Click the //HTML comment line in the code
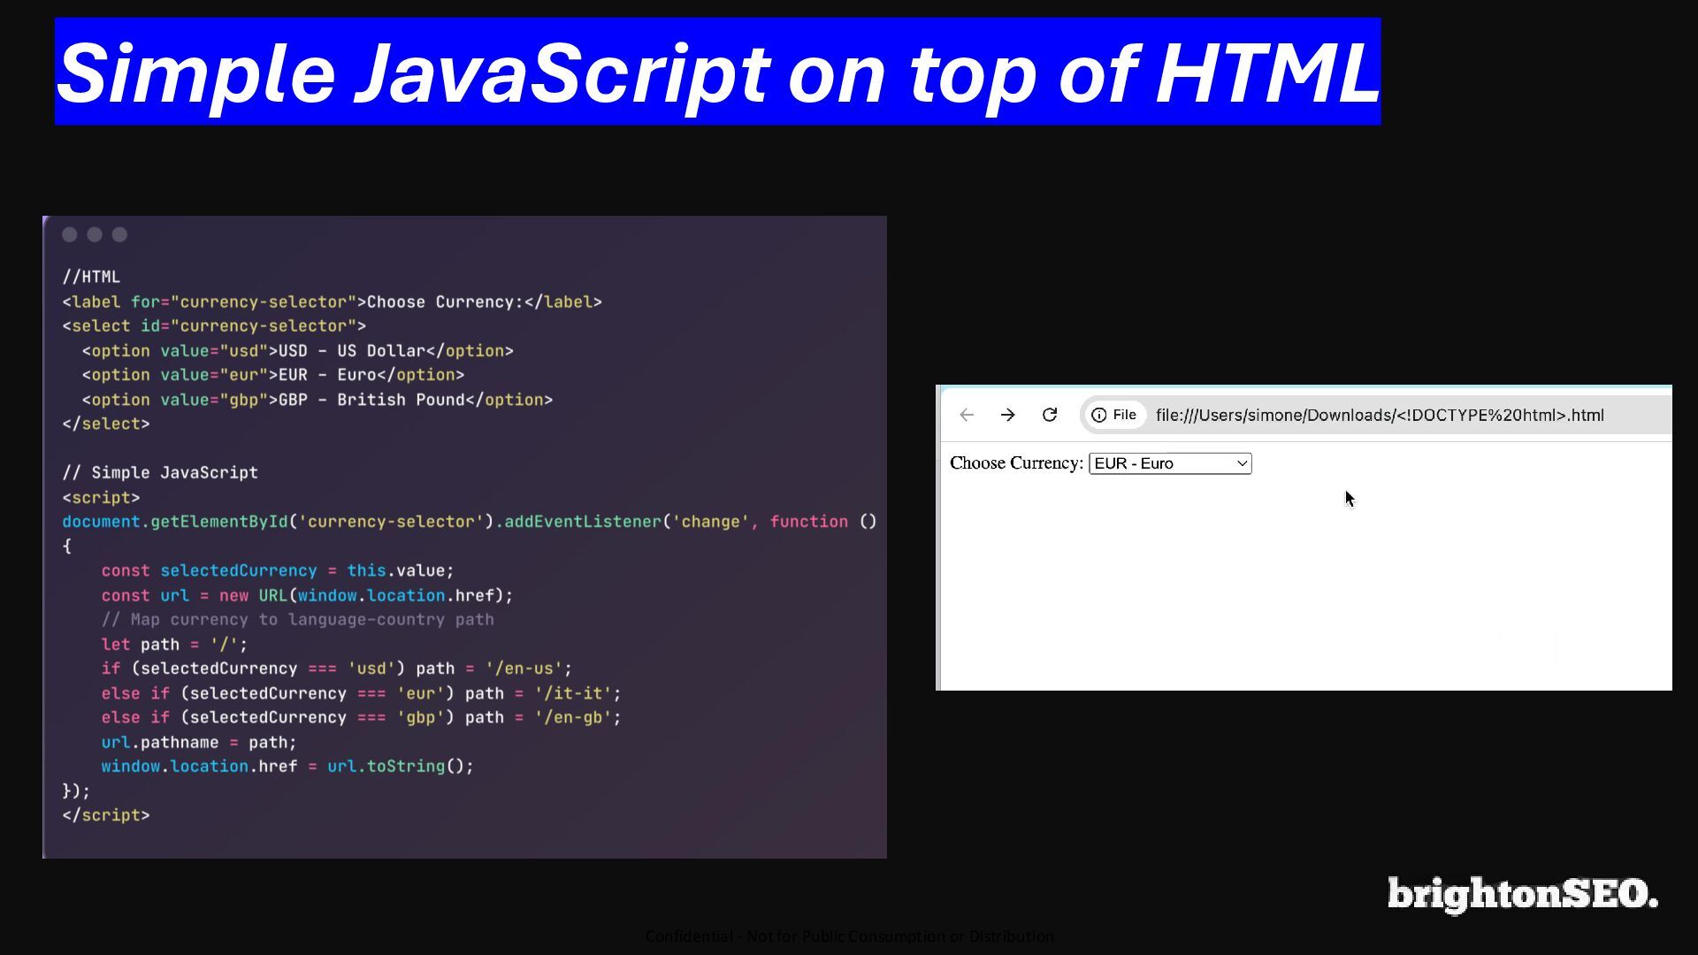 click(x=91, y=277)
